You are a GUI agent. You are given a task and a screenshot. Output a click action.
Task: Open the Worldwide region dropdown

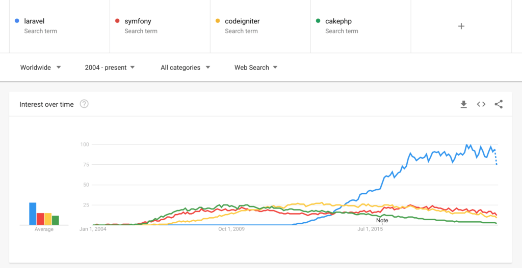tap(41, 68)
